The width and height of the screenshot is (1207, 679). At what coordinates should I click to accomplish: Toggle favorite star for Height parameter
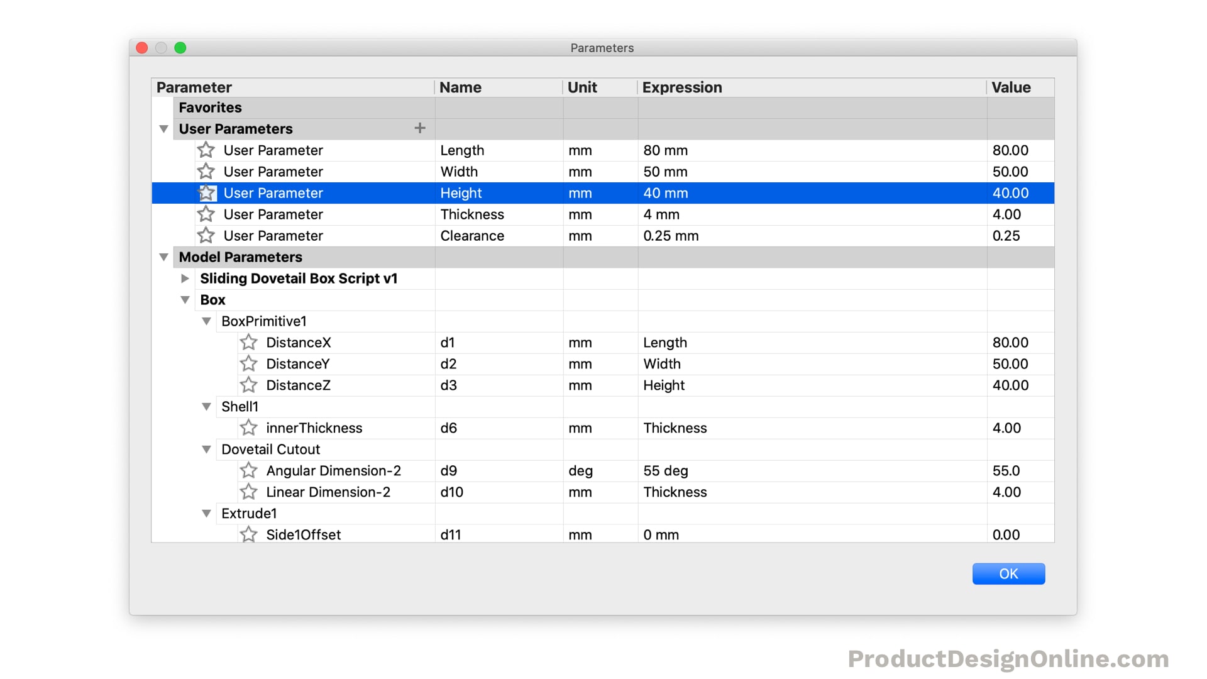pos(207,193)
